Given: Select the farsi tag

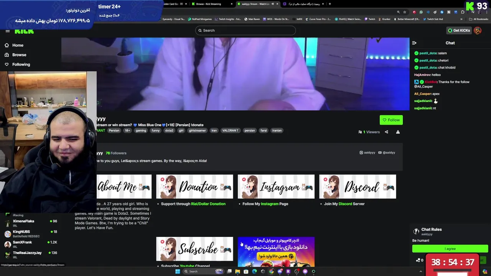Looking at the screenshot, I should pyautogui.click(x=264, y=130).
